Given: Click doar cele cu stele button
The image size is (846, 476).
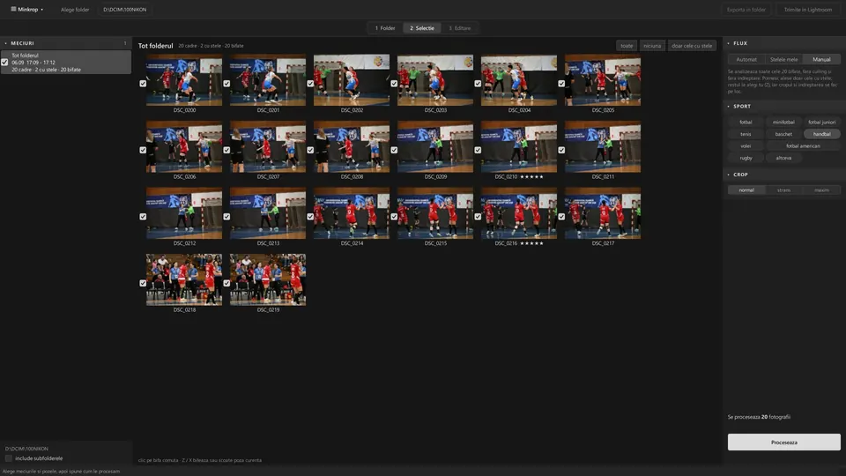Looking at the screenshot, I should point(692,46).
